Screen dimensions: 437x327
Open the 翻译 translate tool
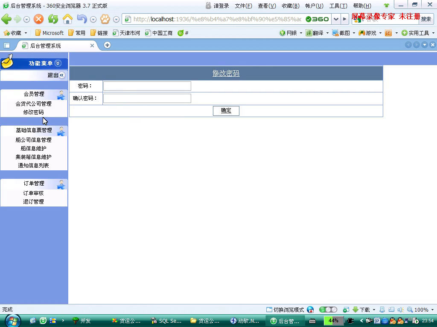pyautogui.click(x=315, y=33)
